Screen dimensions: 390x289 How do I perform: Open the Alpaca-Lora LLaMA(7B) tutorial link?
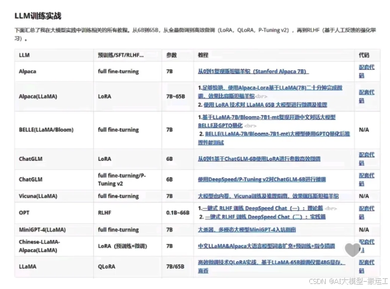270,92
